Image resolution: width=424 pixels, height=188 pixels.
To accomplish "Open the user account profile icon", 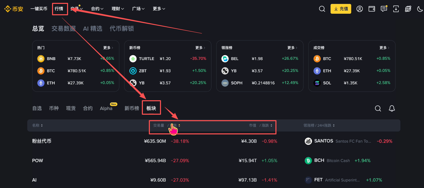I will click(x=360, y=9).
